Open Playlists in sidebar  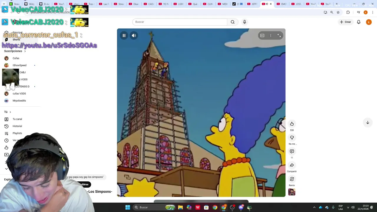click(17, 133)
